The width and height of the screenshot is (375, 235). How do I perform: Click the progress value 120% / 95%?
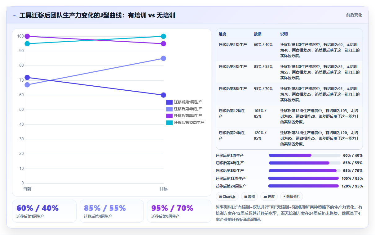[352, 186]
